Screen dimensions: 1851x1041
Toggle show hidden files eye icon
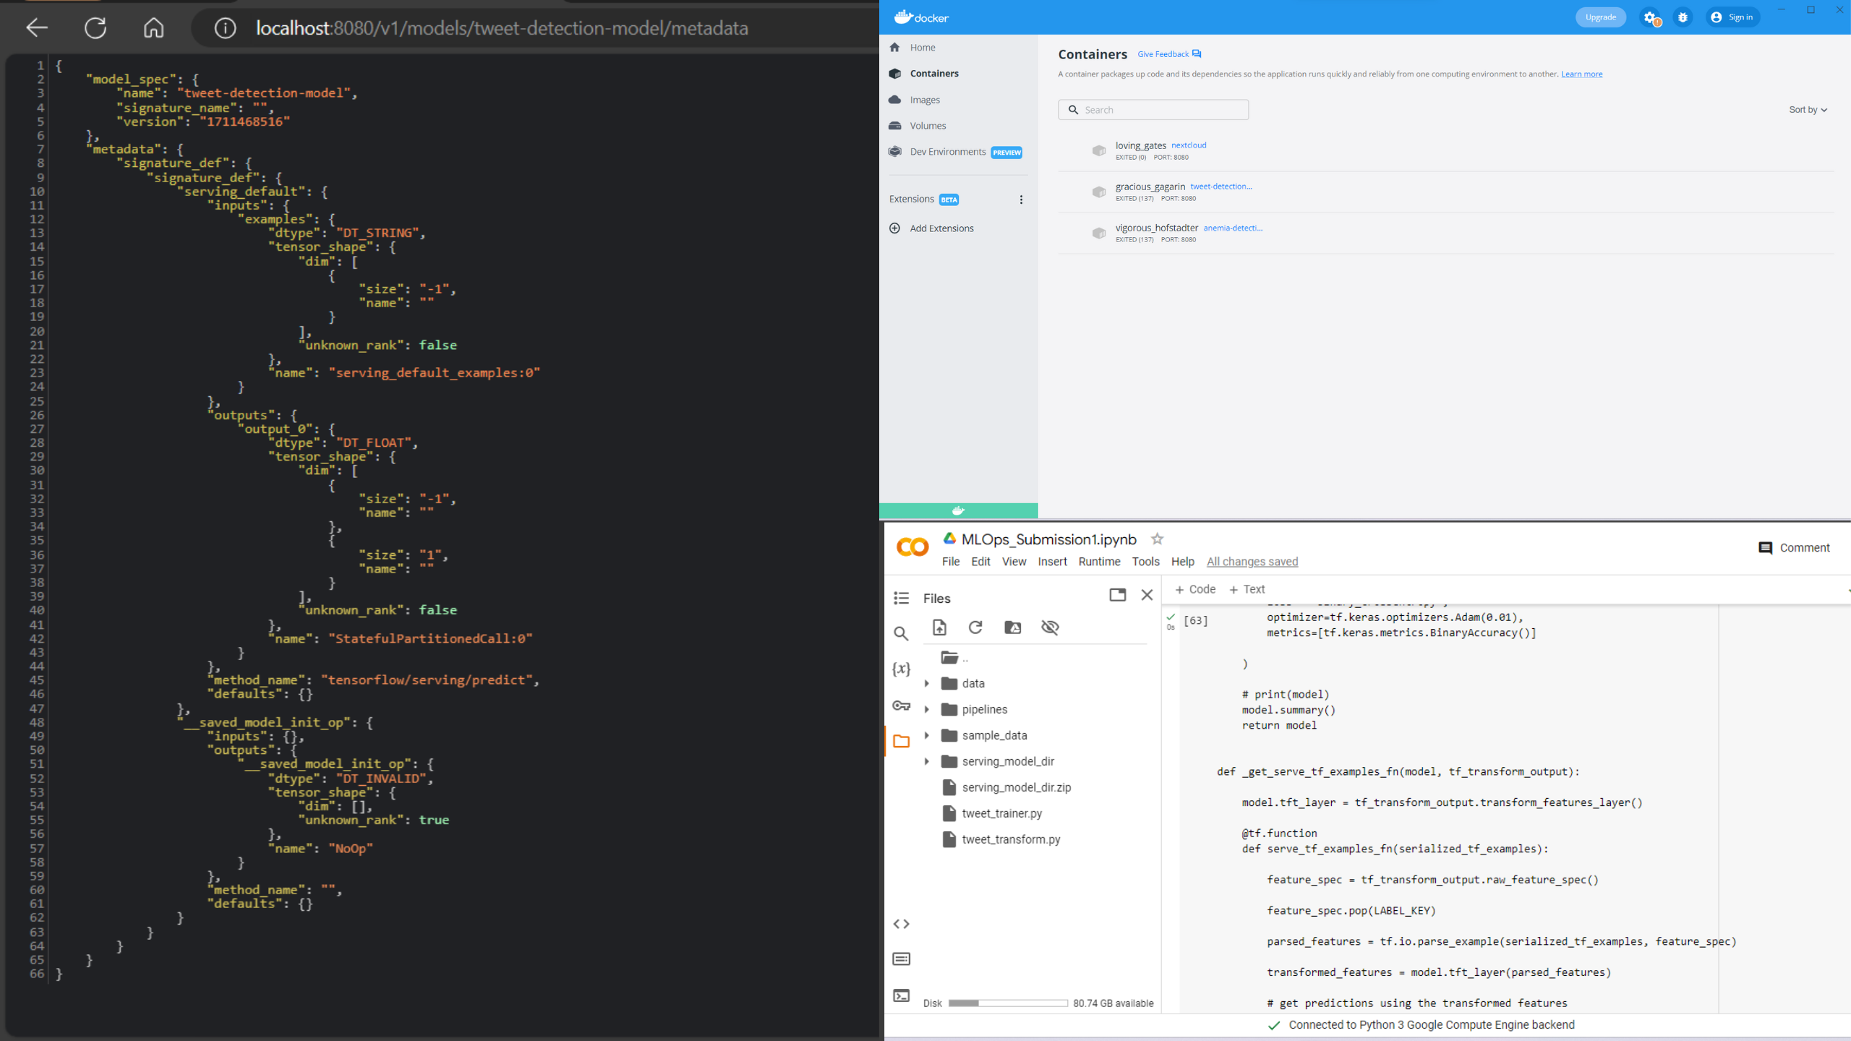[1050, 627]
